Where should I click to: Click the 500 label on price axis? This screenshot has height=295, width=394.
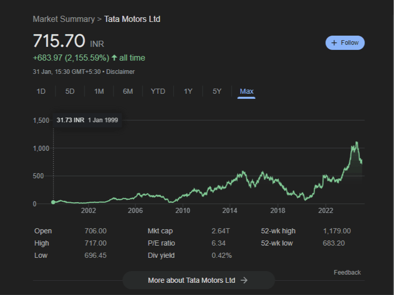click(38, 176)
